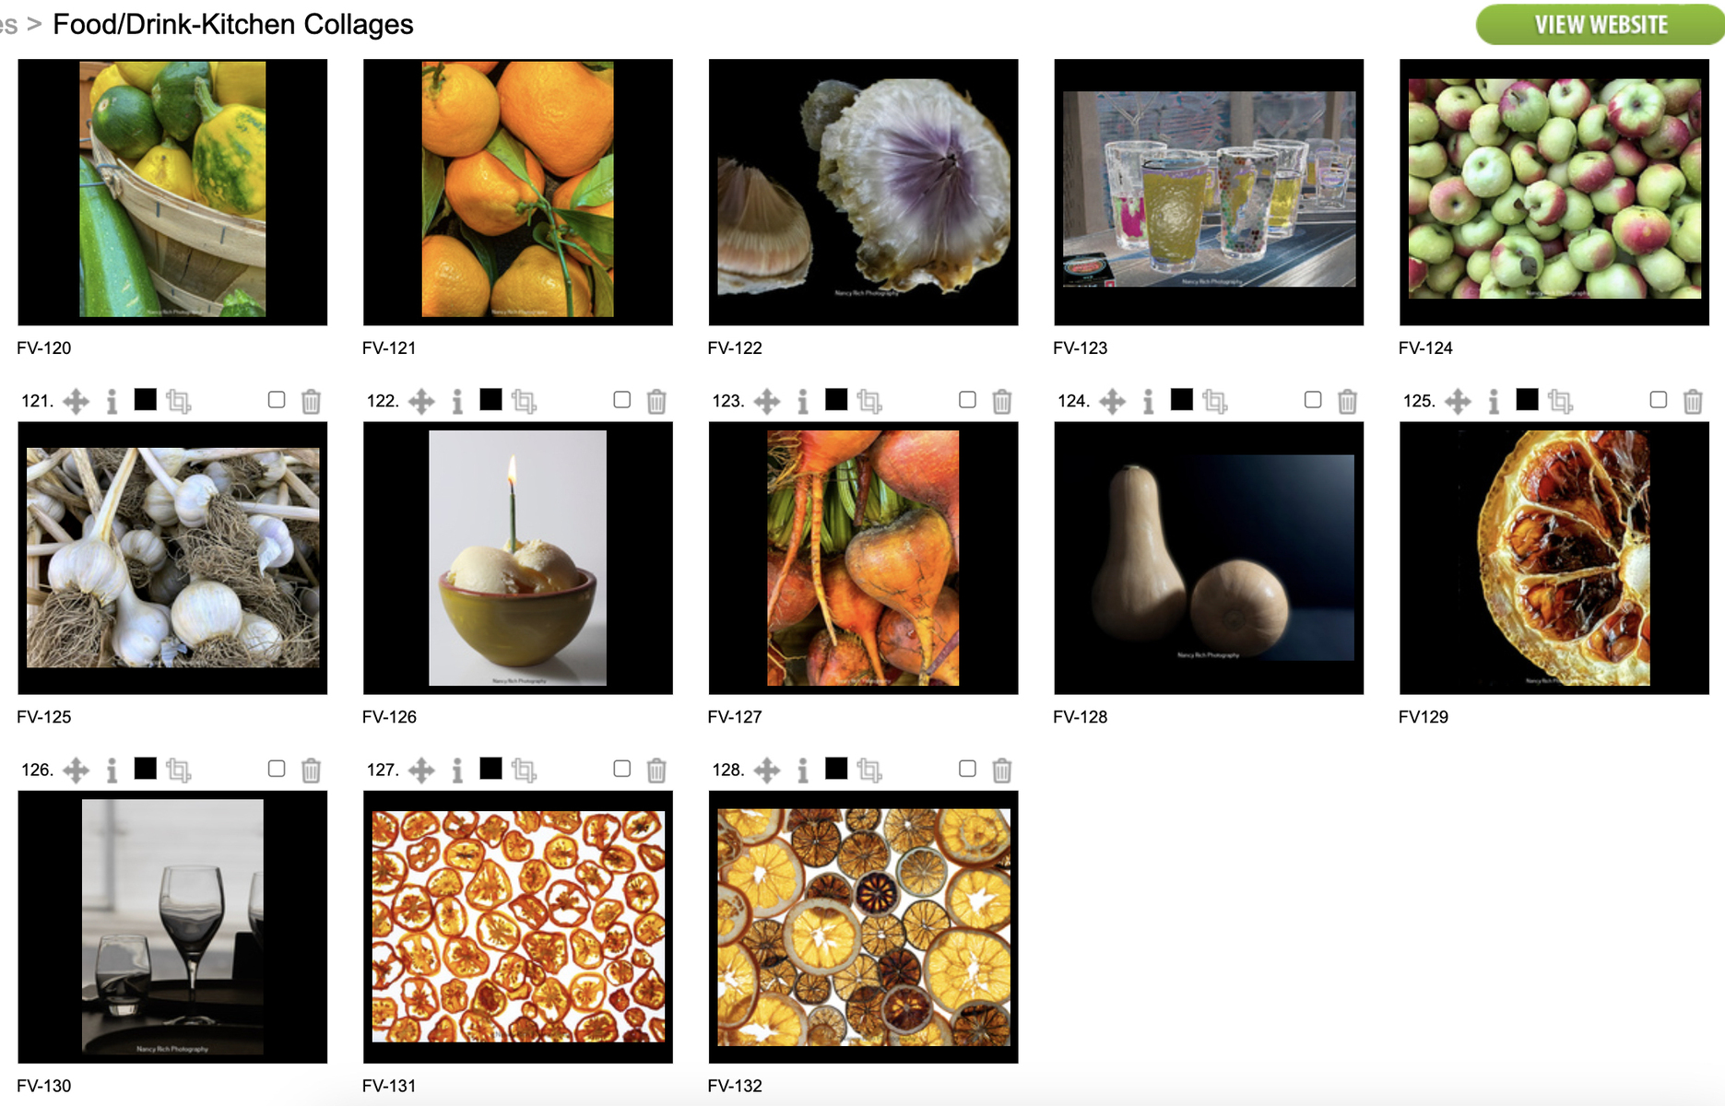Delete image 128 using trash icon
This screenshot has width=1725, height=1106.
(x=1002, y=770)
